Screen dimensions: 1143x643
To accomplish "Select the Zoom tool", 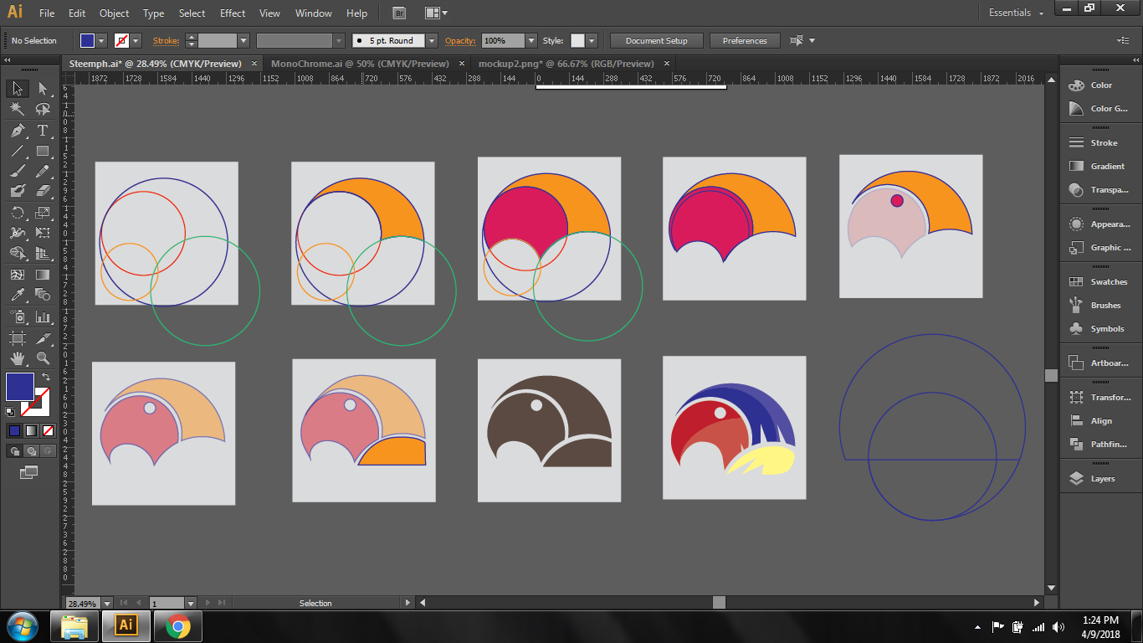I will pos(43,358).
